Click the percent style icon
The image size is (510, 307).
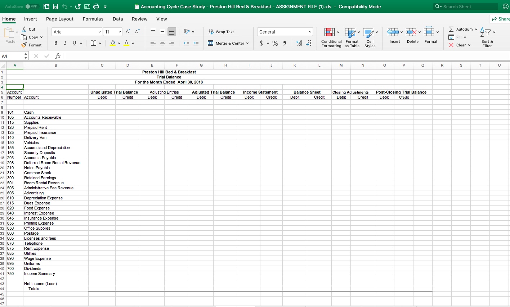[276, 43]
